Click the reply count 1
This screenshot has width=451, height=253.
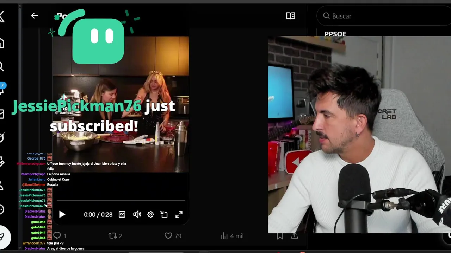click(65, 236)
